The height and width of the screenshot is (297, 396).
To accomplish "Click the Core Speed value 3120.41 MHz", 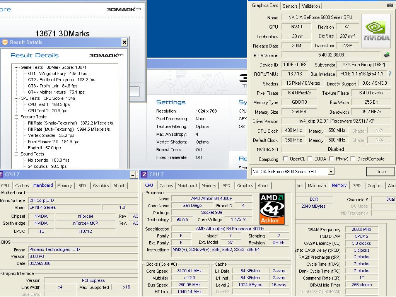I will click(x=189, y=271).
